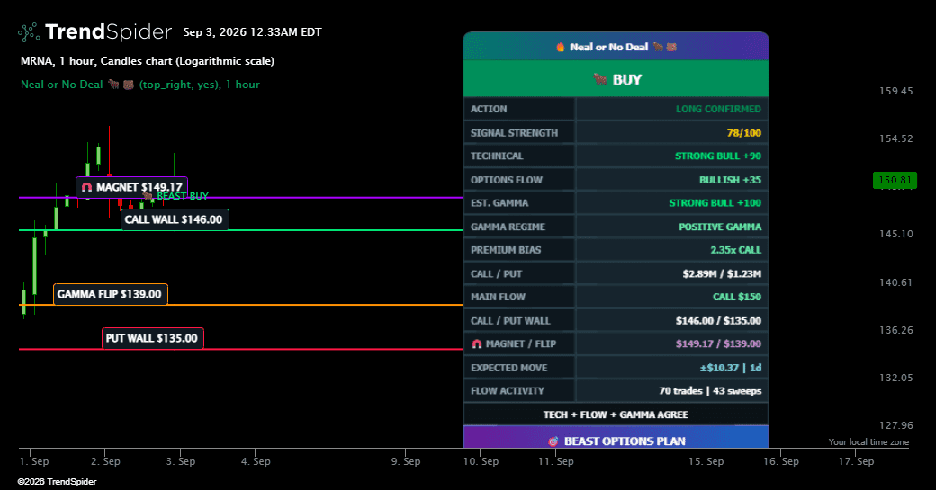
Task: Select the CALL WALL $146.00 level label
Action: click(175, 219)
